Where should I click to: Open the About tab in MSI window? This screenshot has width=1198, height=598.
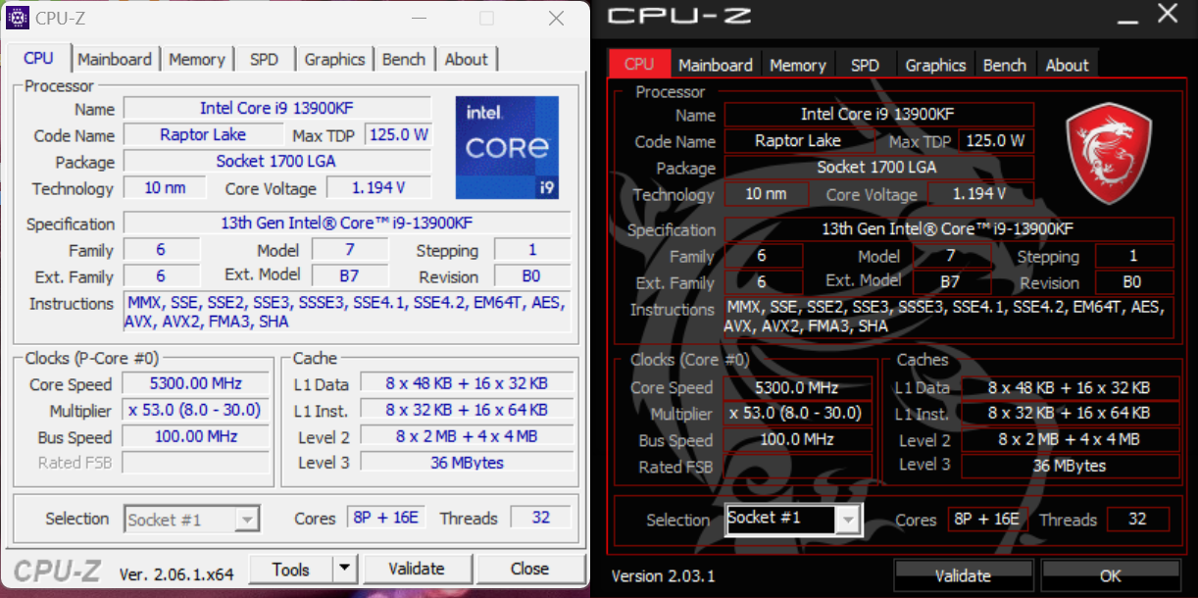pos(1067,65)
